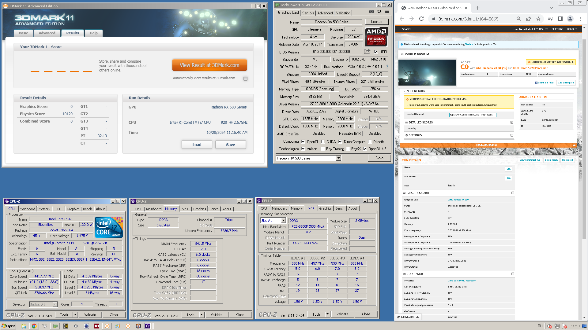Image resolution: width=588 pixels, height=330 pixels.
Task: Toggle the OpenCL checkbox in GPU-Z
Action: (303, 141)
